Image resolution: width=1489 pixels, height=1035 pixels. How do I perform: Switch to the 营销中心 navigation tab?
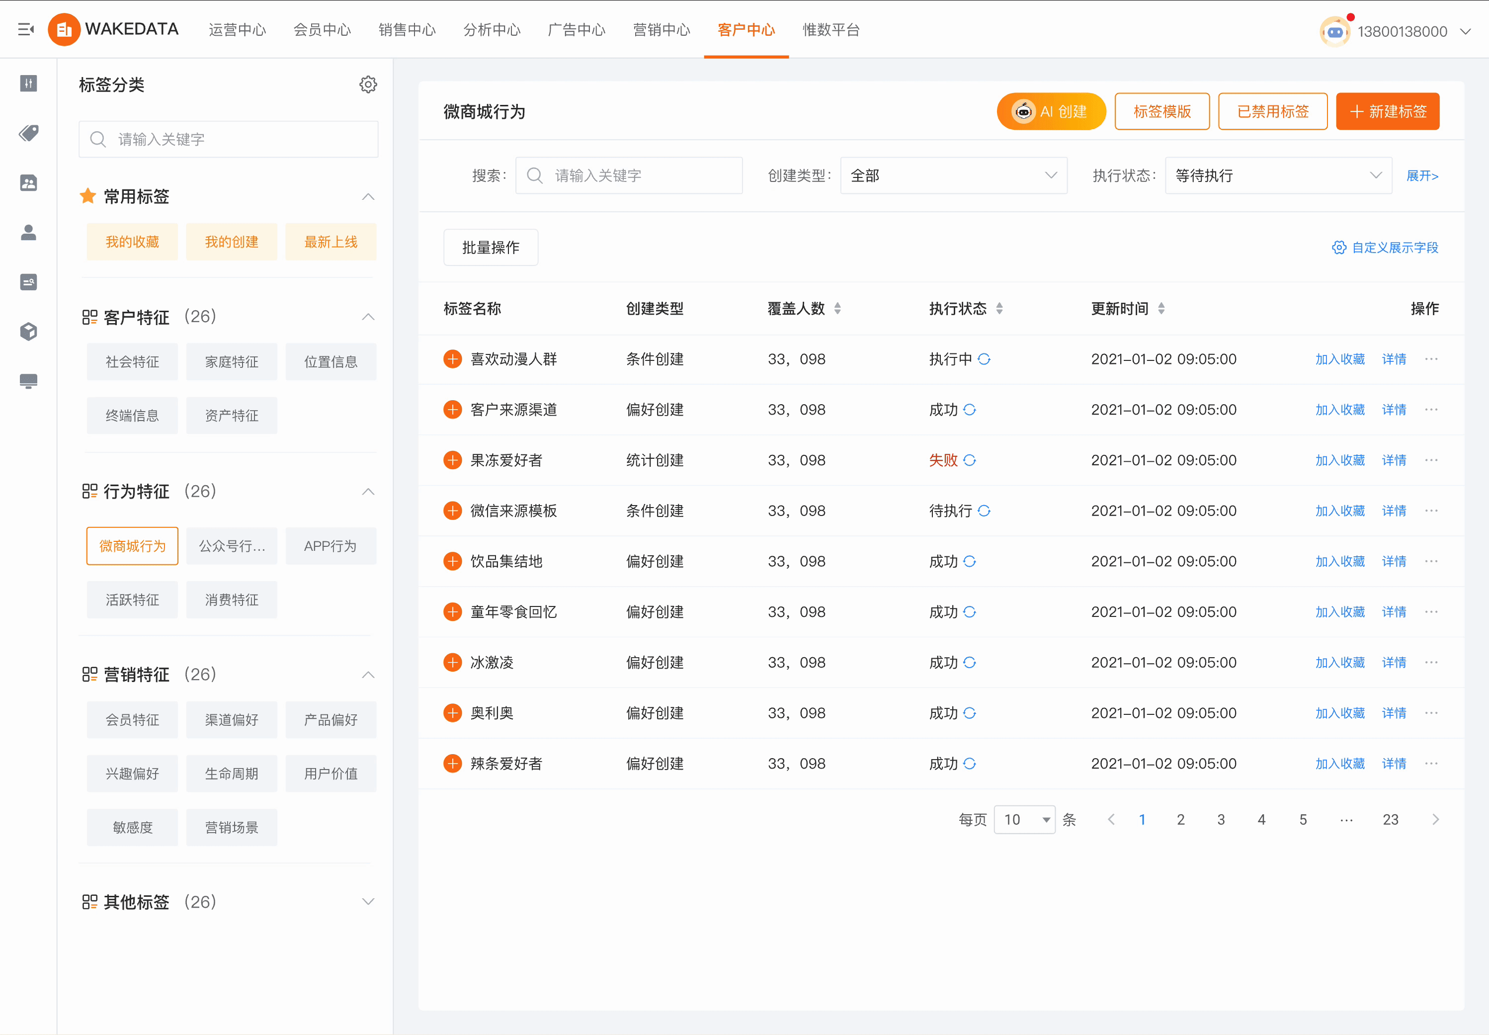(x=661, y=30)
